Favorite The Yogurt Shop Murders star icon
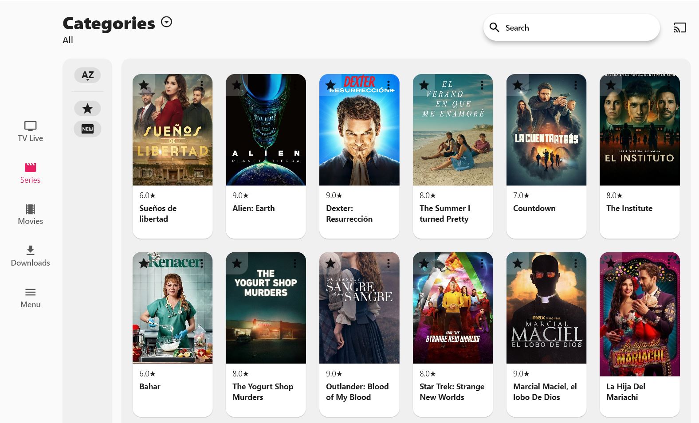Screen dimensions: 699x423 point(237,263)
